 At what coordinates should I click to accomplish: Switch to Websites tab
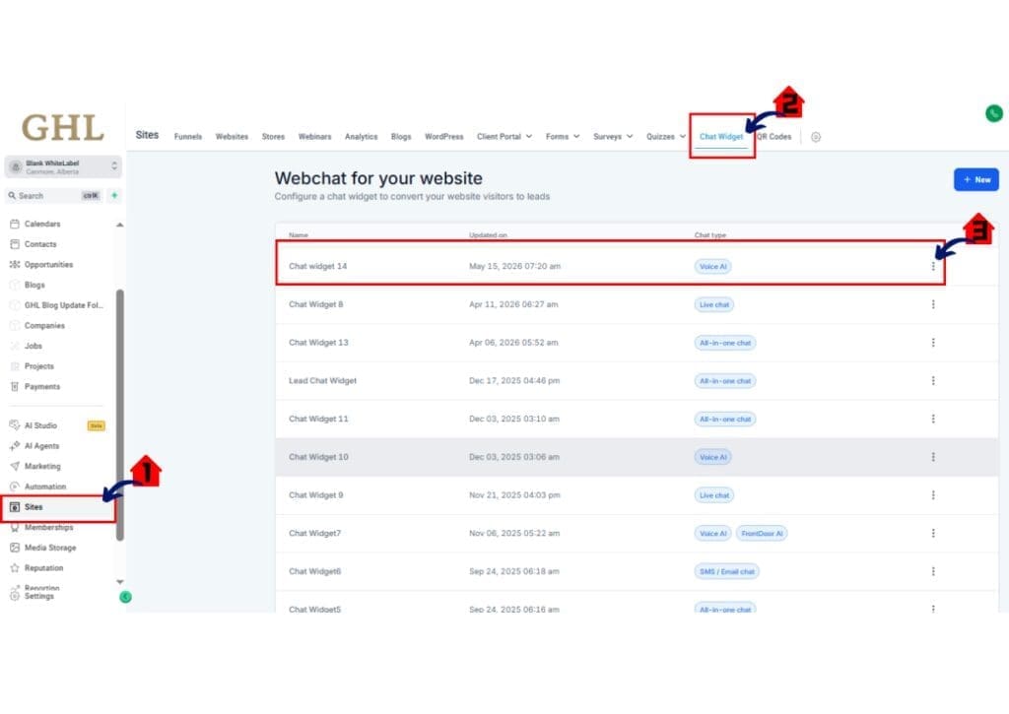(232, 136)
